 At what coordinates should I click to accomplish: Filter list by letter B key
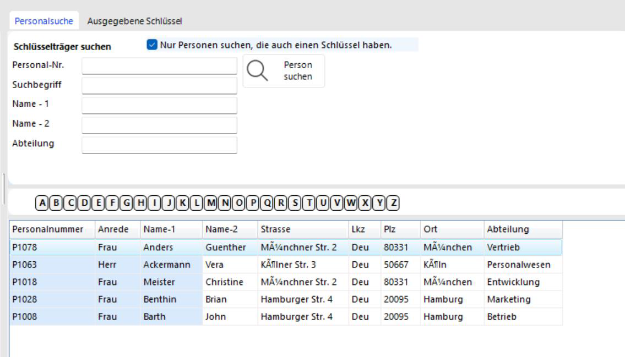(x=56, y=202)
